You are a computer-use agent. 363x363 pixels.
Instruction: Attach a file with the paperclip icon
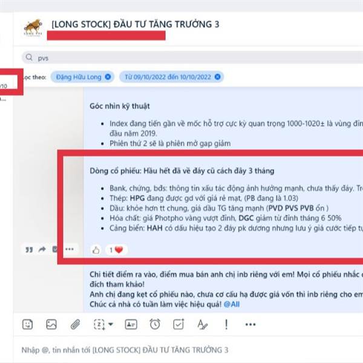pyautogui.click(x=75, y=324)
